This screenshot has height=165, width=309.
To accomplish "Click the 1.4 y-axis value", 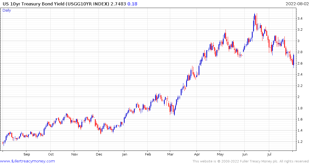I will [300, 130].
